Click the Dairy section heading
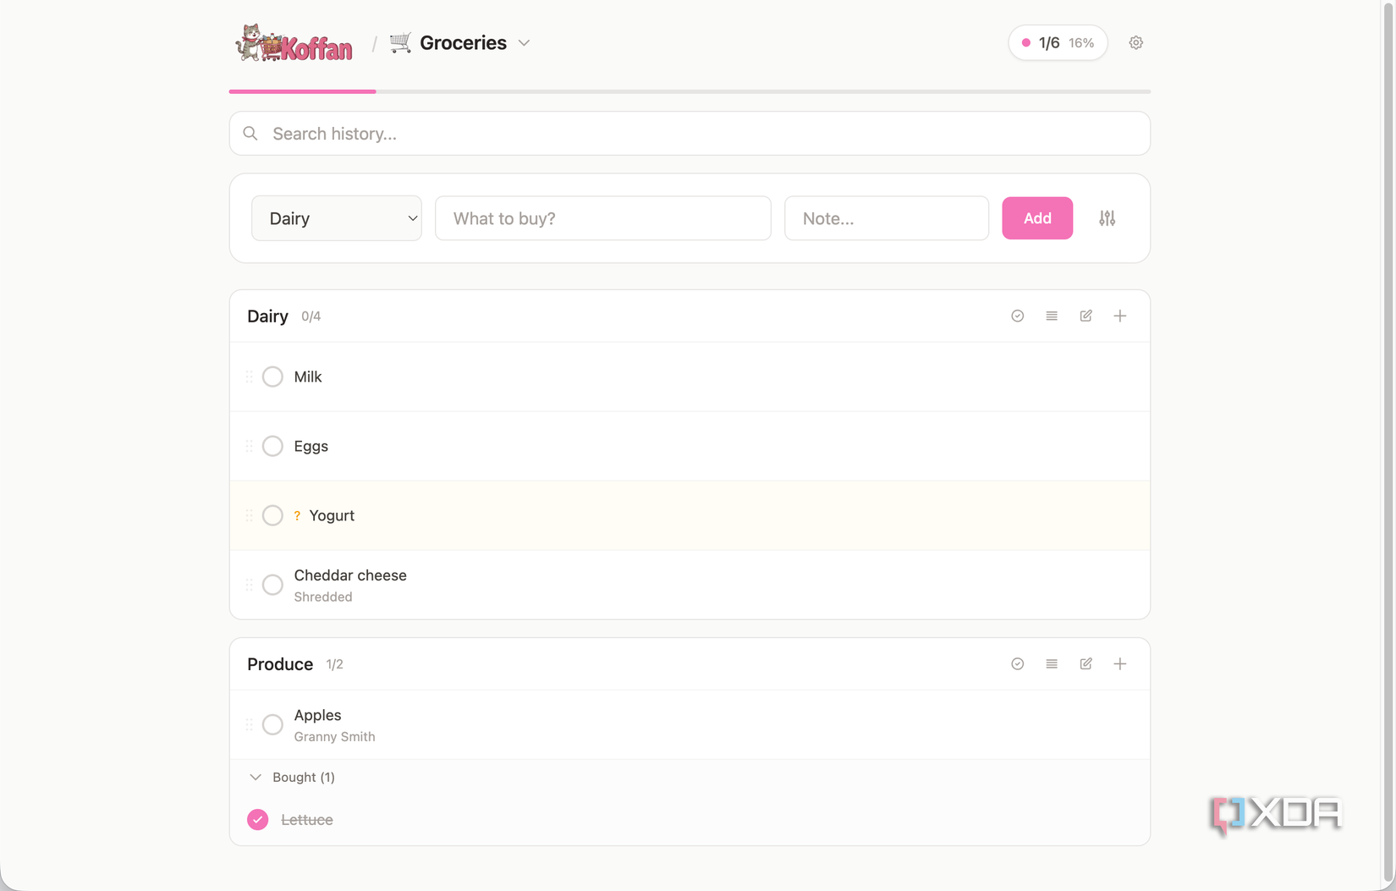The image size is (1396, 891). (268, 316)
